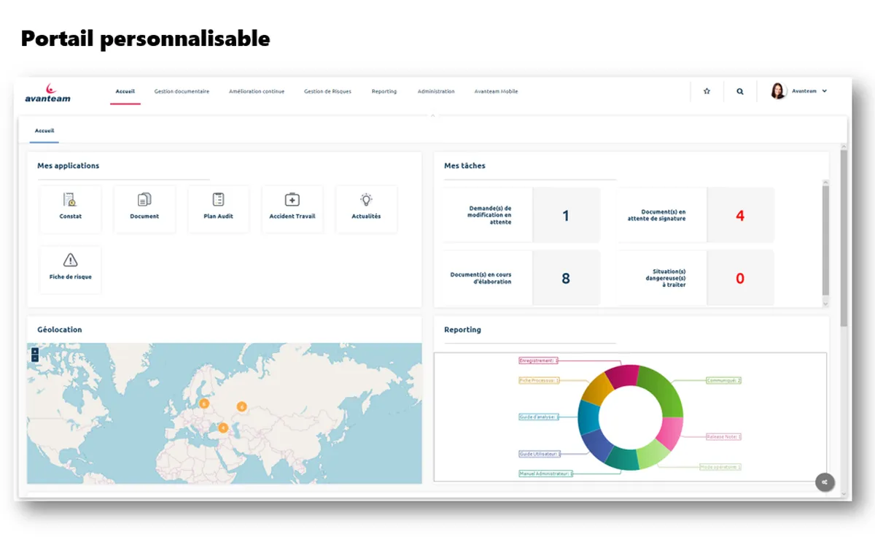Click the Avanteam username label
This screenshot has width=875, height=548.
[x=804, y=91]
